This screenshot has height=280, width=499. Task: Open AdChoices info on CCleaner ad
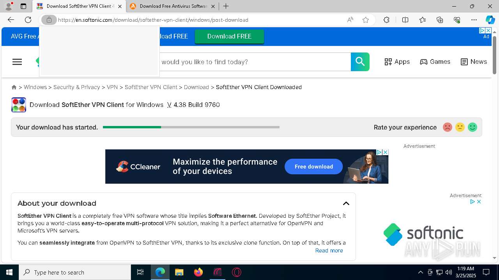pos(379,152)
